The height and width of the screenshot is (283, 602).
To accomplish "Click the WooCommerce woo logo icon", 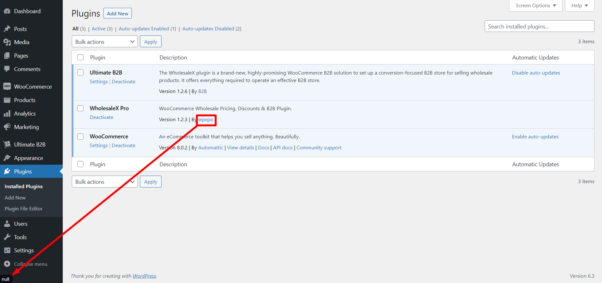I will click(7, 86).
